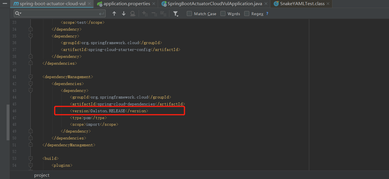The height and width of the screenshot is (179, 389).
Task: Enable Regex checkbox
Action: [x=247, y=13]
